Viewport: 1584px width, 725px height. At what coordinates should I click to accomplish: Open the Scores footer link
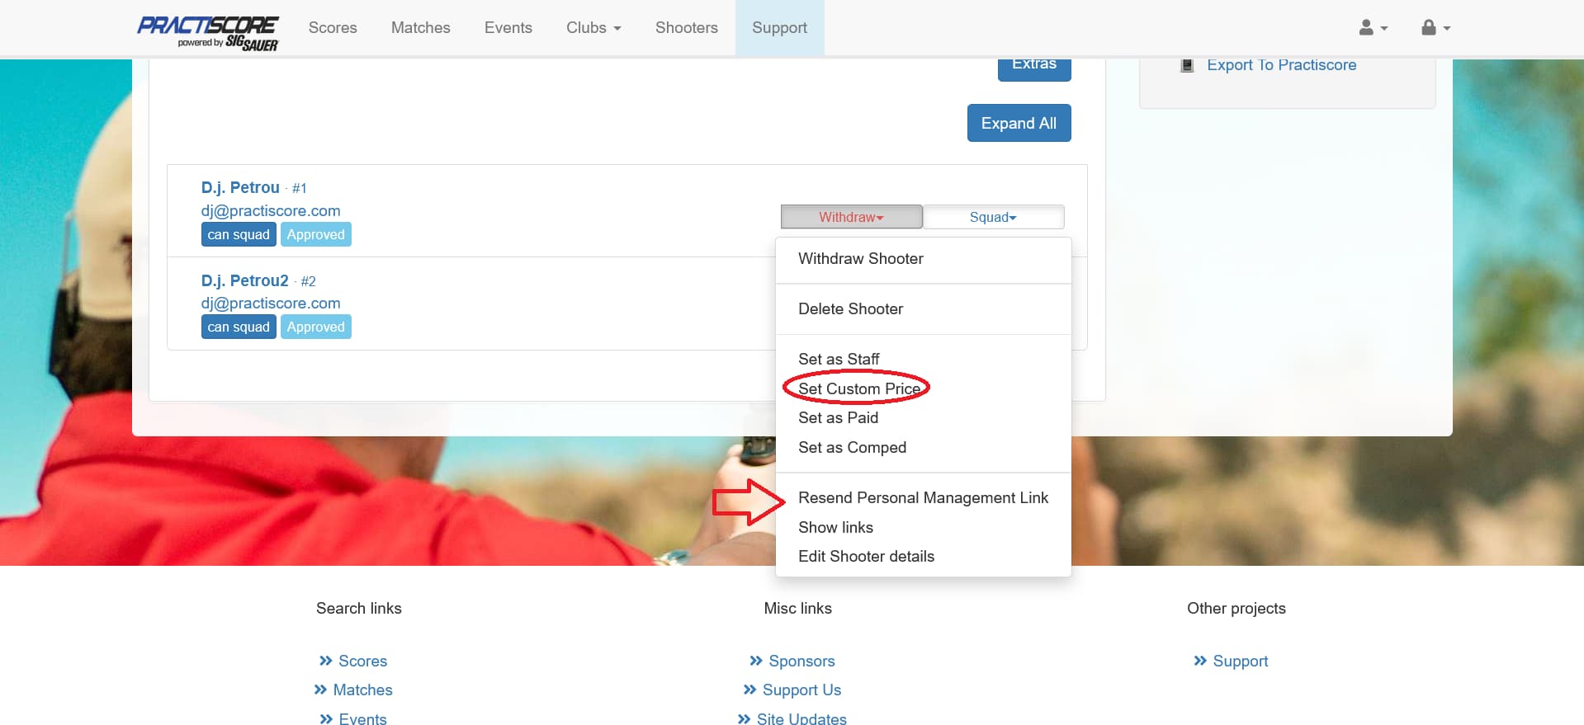362,661
